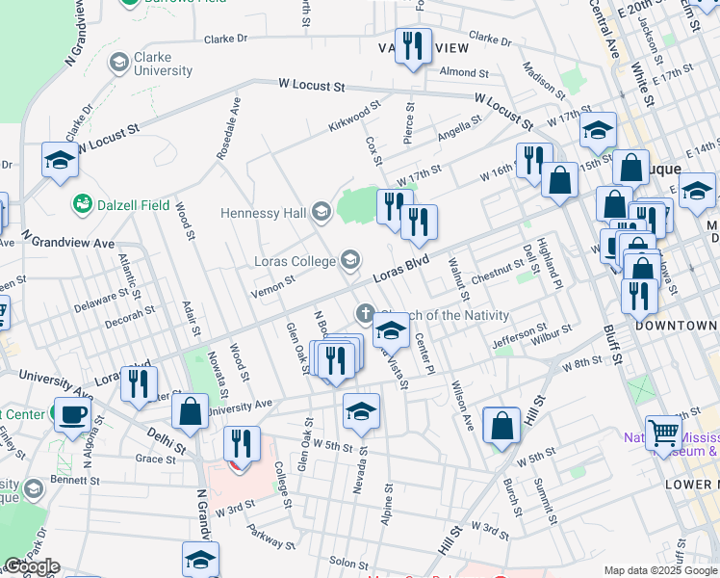Select the Dalzell Field green icon
The image size is (720, 578).
tap(82, 204)
